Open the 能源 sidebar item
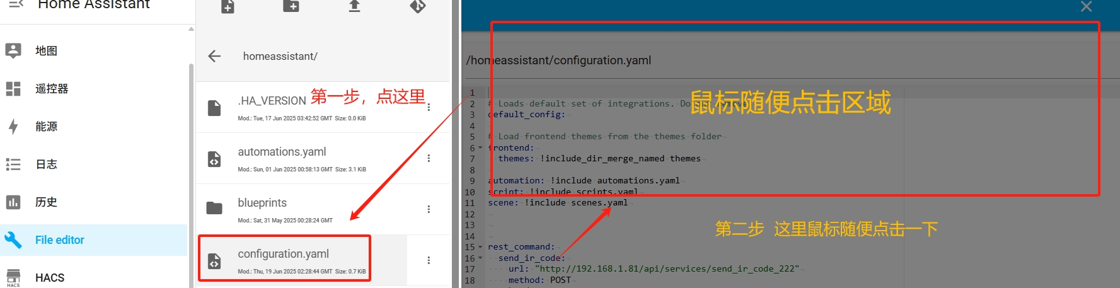Screen dimensions: 1120x288 click(x=93, y=127)
